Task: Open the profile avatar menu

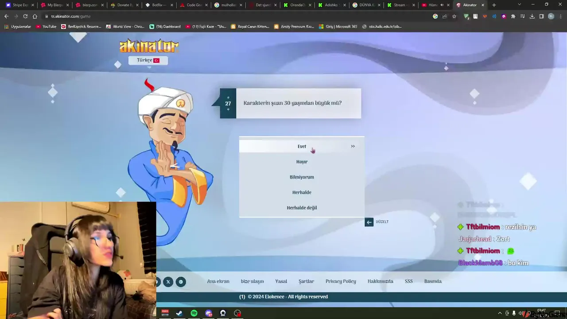Action: pyautogui.click(x=551, y=16)
